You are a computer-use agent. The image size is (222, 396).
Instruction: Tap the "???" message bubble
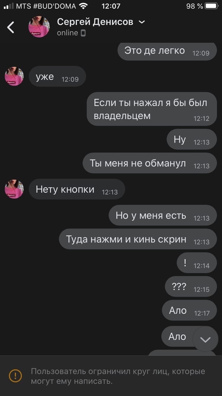point(191,286)
